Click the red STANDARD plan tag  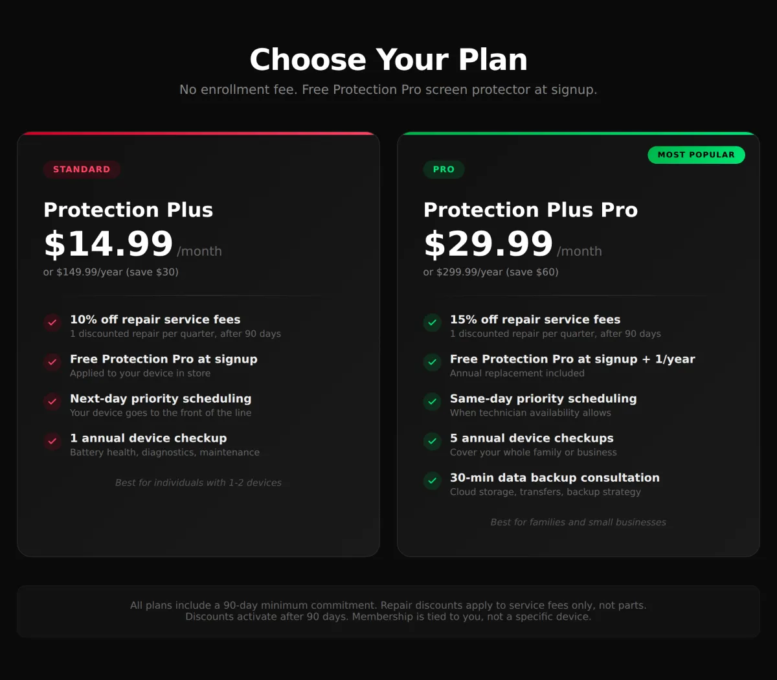click(x=82, y=170)
